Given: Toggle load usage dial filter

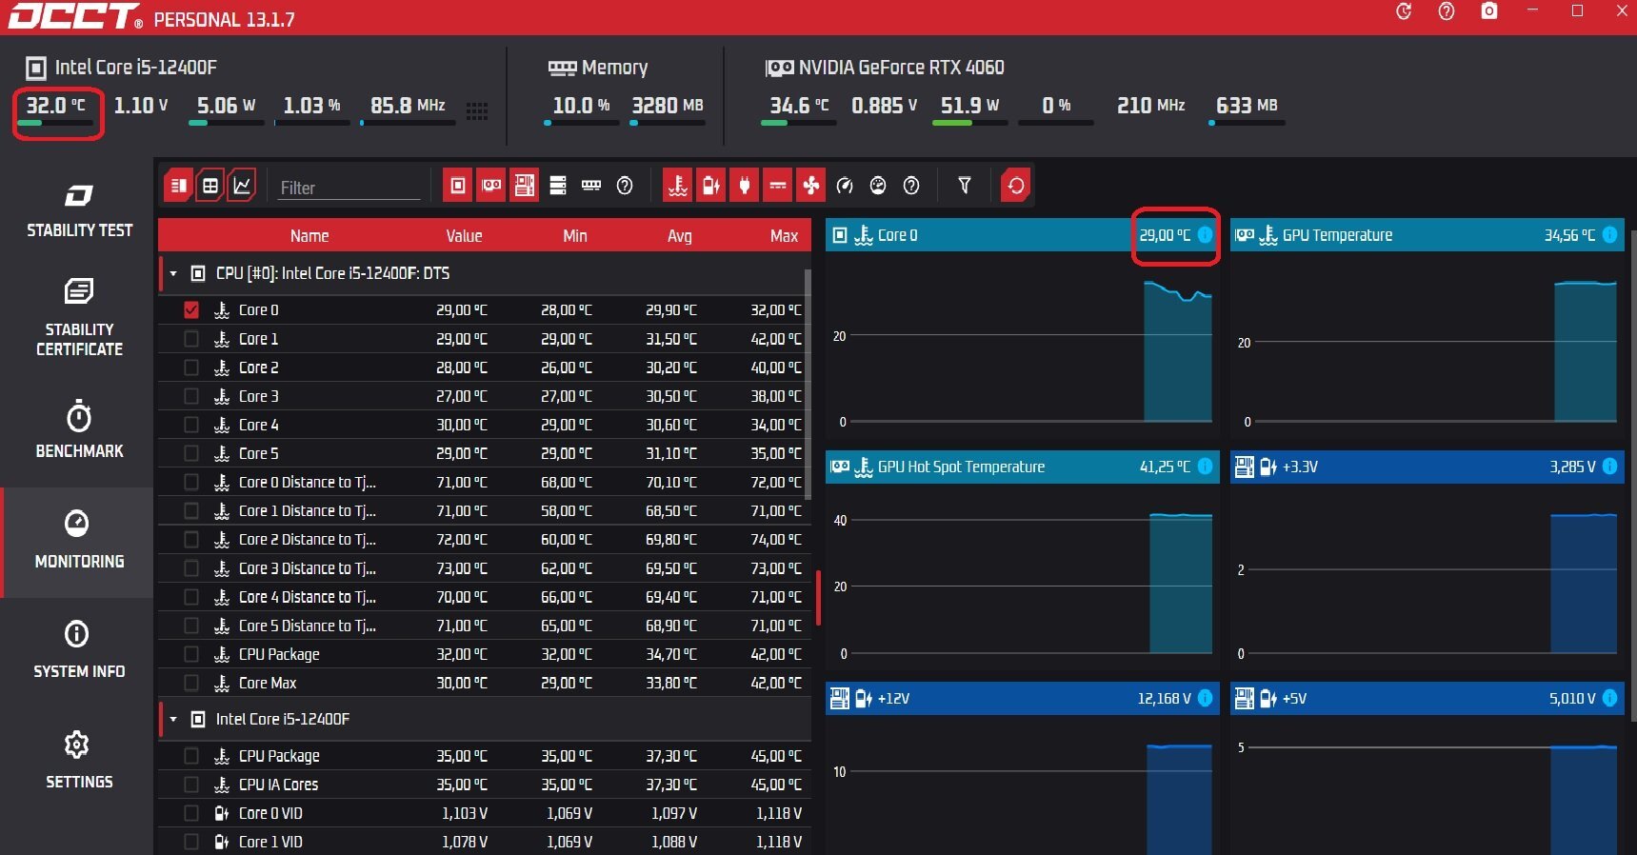Looking at the screenshot, I should (878, 186).
